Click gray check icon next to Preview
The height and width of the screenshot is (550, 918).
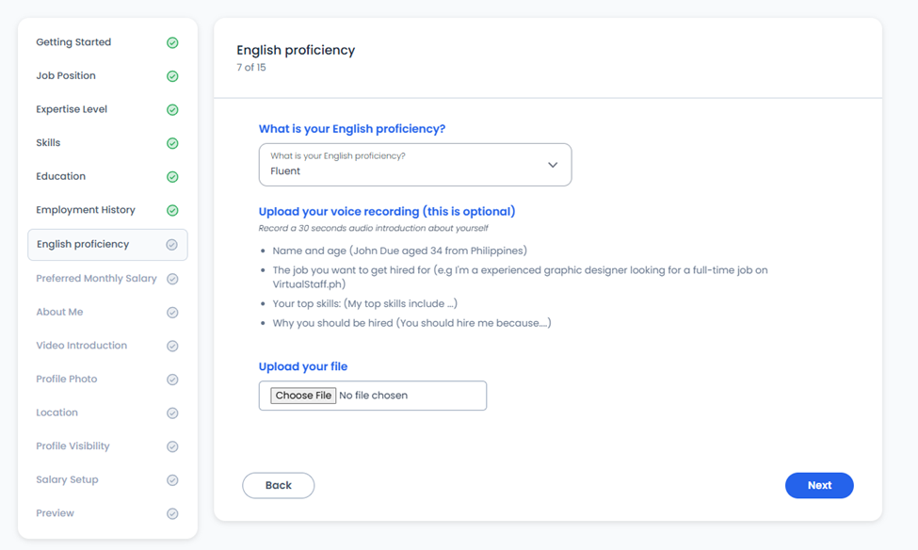click(x=172, y=513)
